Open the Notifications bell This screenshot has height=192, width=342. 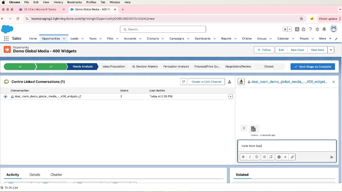[x=324, y=29]
